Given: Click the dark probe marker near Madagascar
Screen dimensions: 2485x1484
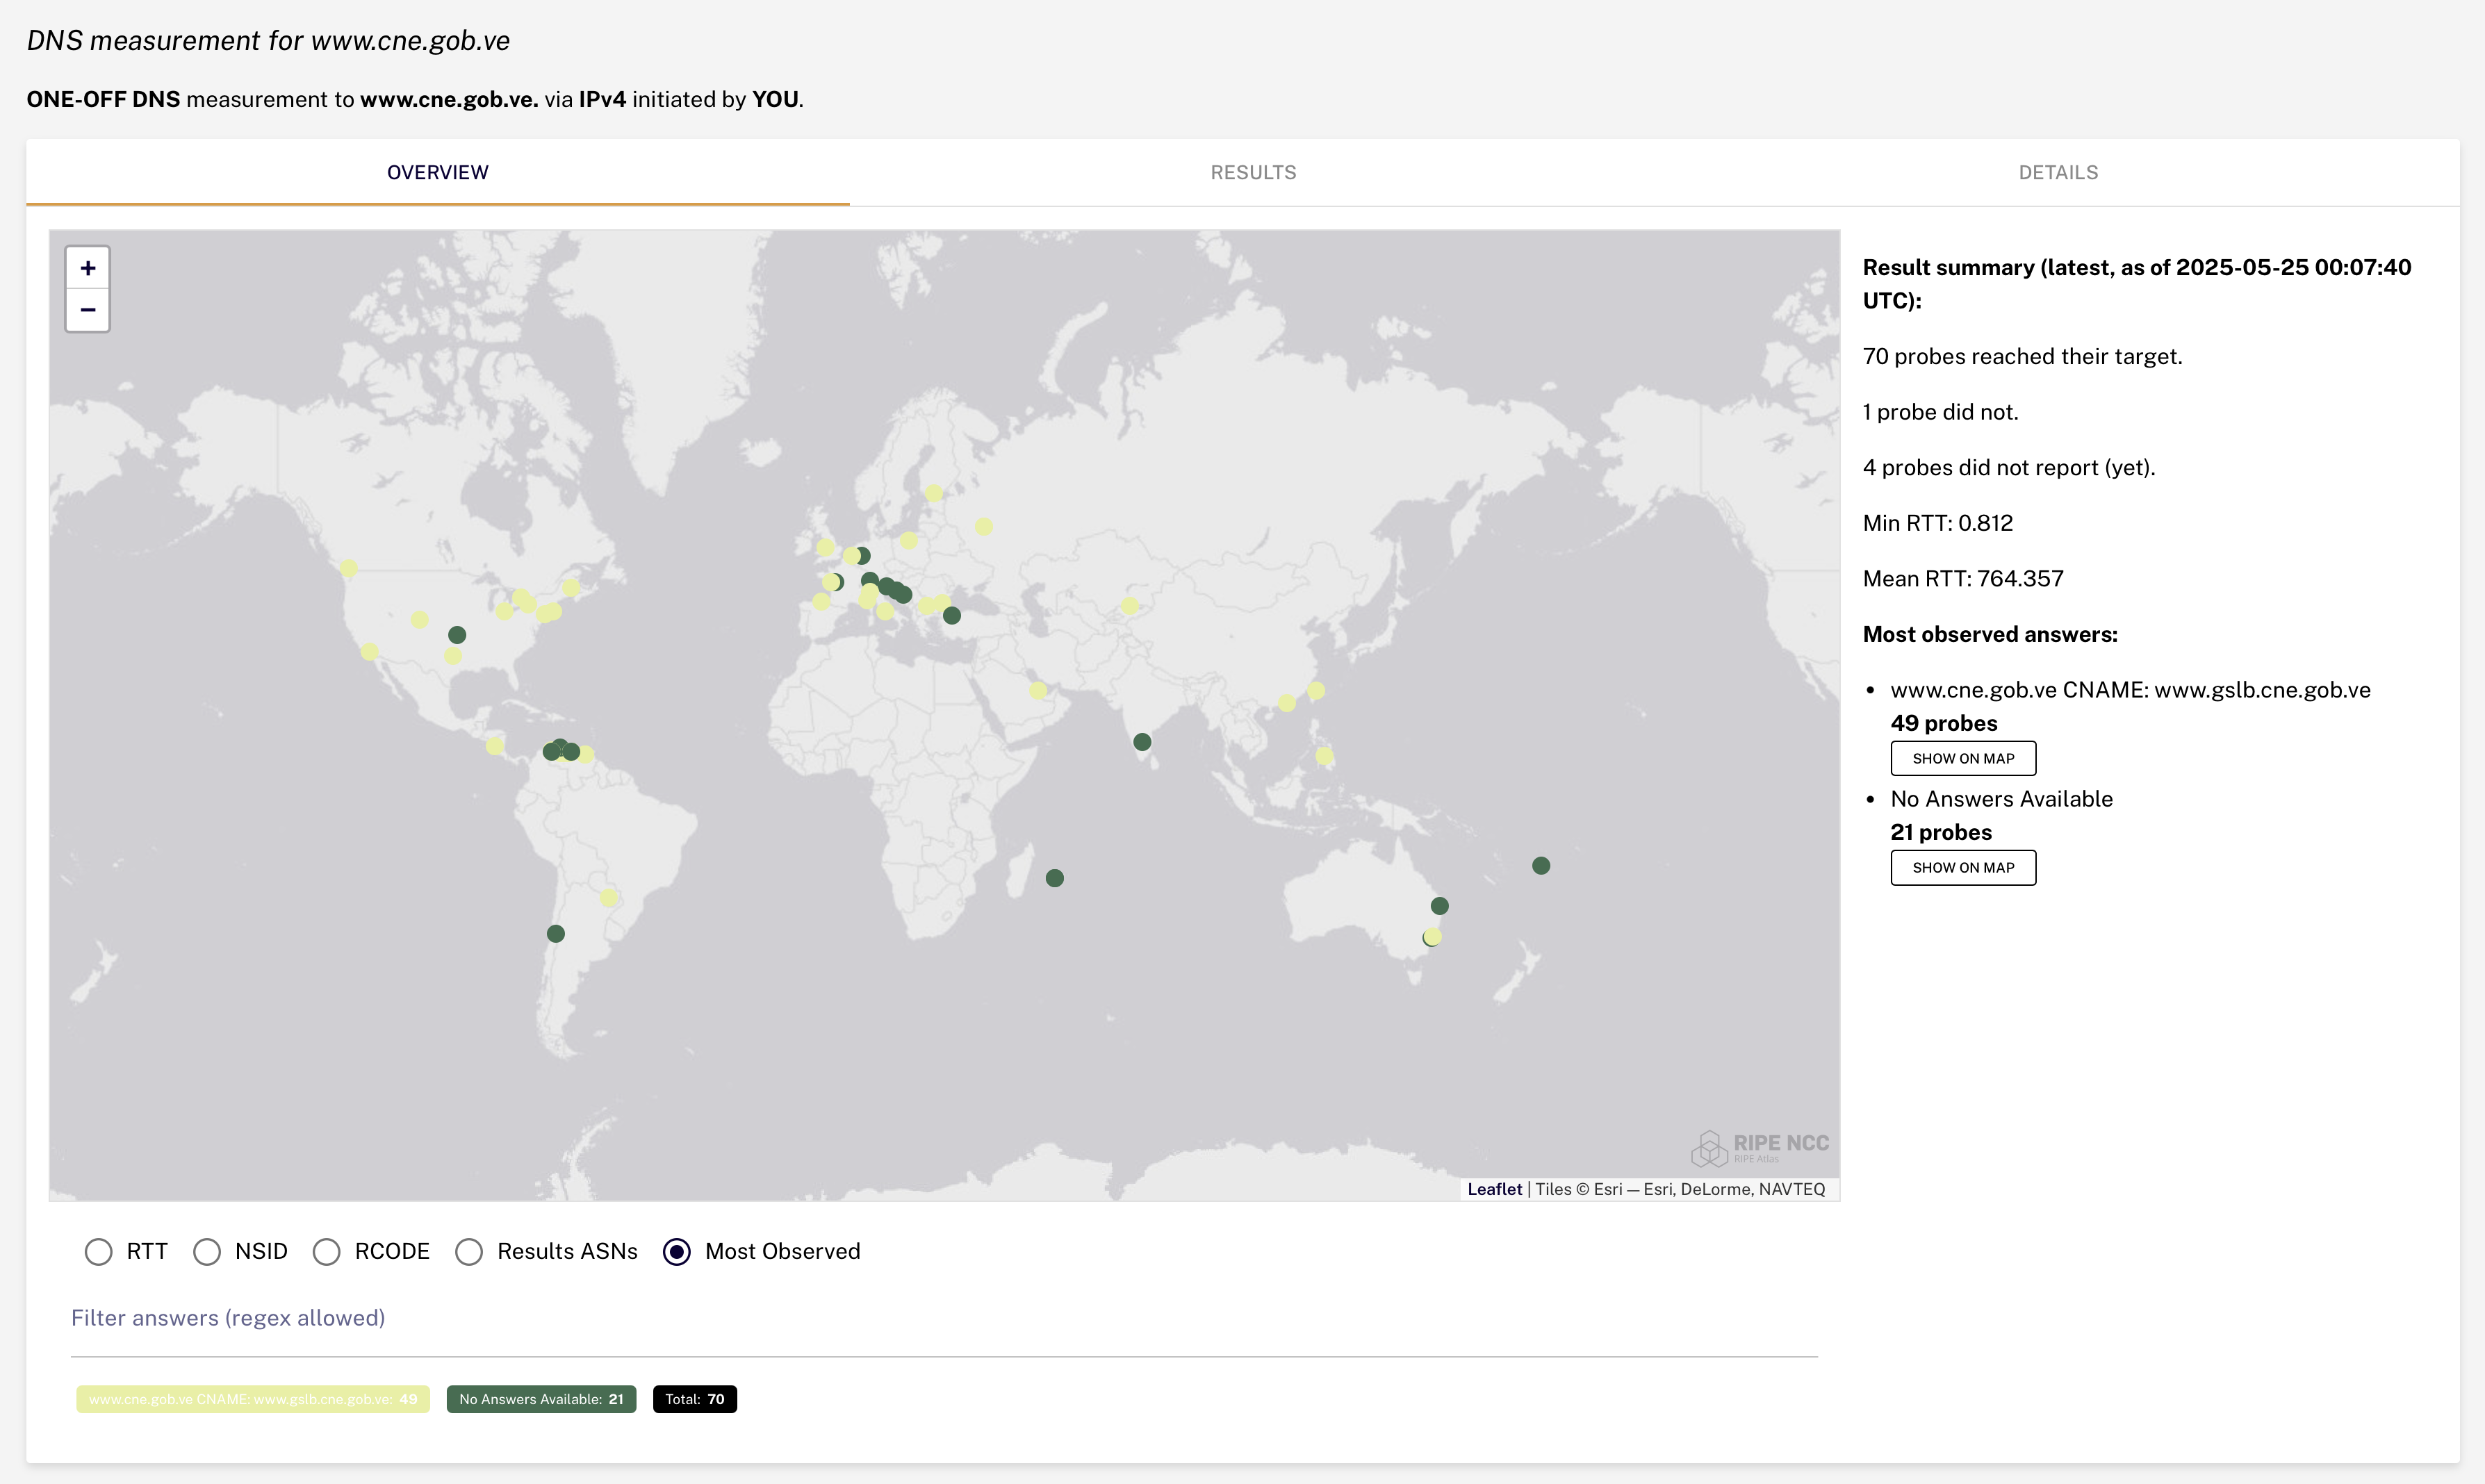Looking at the screenshot, I should (x=1054, y=878).
